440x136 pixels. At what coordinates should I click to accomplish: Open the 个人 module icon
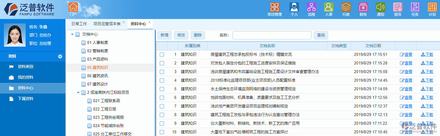(x=294, y=7)
